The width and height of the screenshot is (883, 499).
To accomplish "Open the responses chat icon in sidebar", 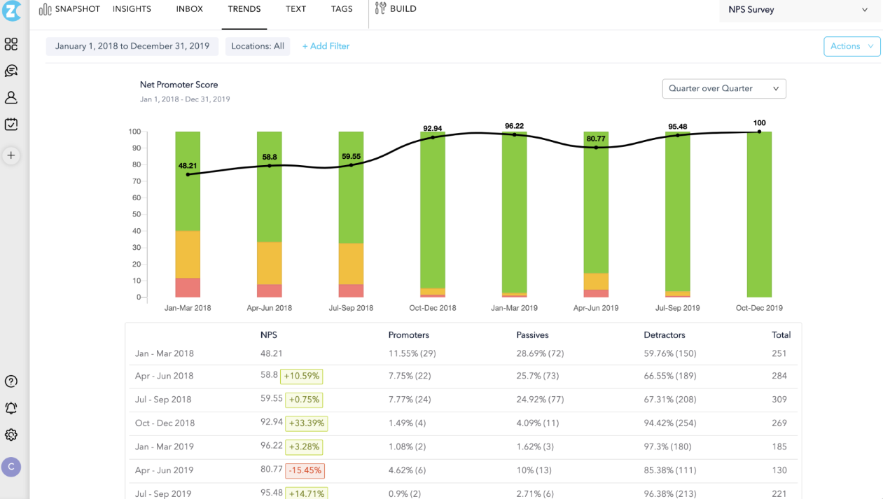I will pyautogui.click(x=11, y=71).
